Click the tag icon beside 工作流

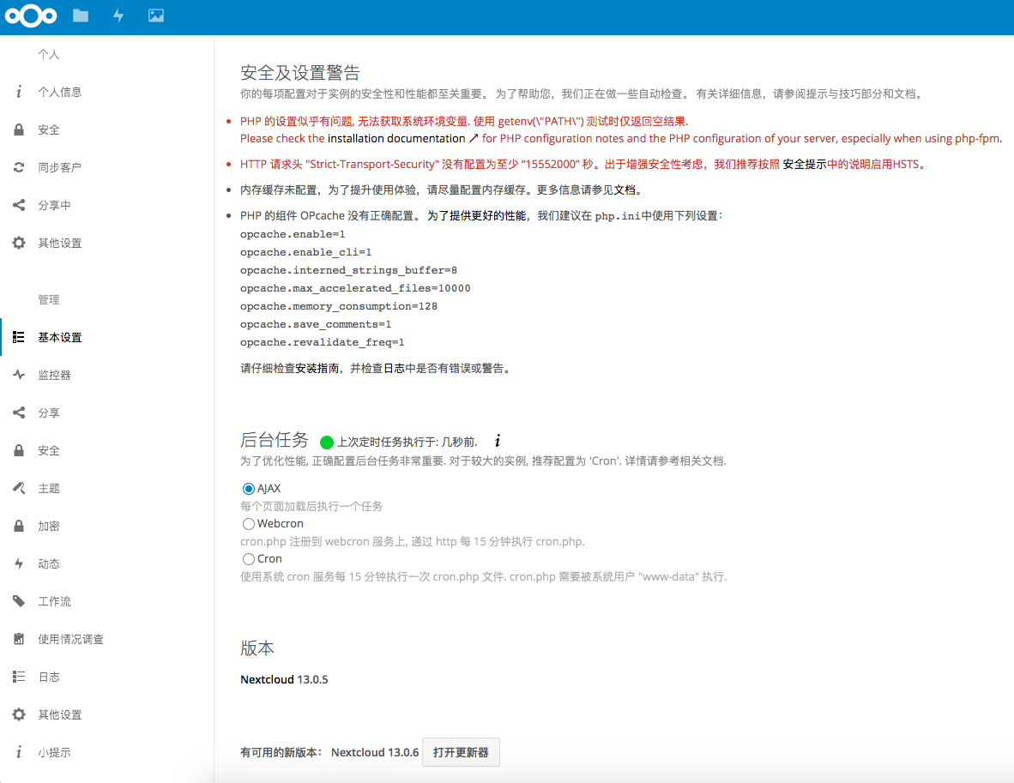(19, 600)
